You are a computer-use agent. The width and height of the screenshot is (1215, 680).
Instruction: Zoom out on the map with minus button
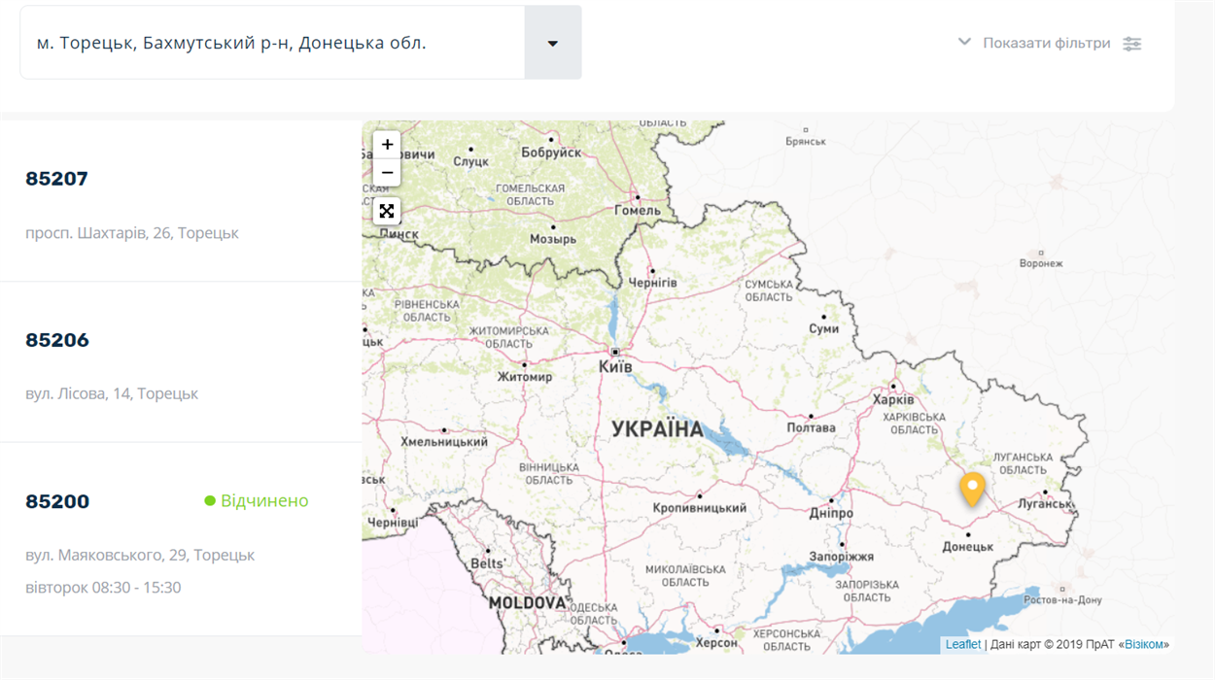[x=387, y=173]
